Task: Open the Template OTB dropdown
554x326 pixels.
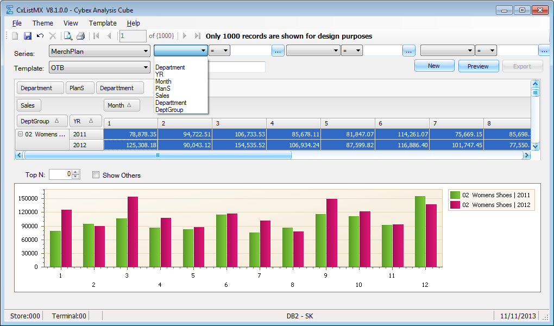Action: pyautogui.click(x=99, y=67)
